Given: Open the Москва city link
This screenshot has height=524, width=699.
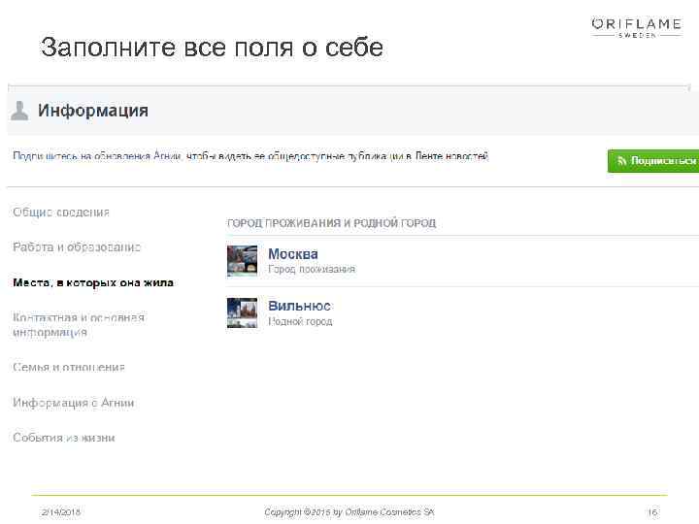Looking at the screenshot, I should point(293,254).
